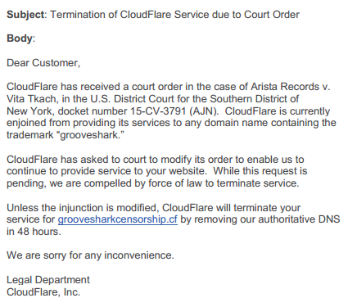Click the words "authoritative DNS"
348x307 pixels.
tap(299, 219)
